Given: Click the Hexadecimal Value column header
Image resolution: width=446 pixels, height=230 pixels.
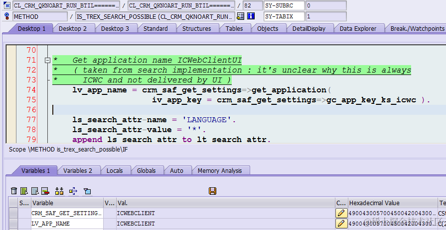Looking at the screenshot, I should click(x=393, y=203).
